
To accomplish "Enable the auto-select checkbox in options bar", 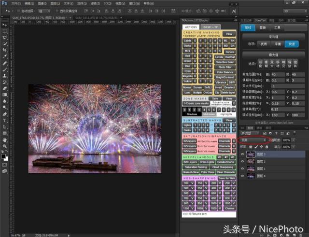I will tap(18, 11).
